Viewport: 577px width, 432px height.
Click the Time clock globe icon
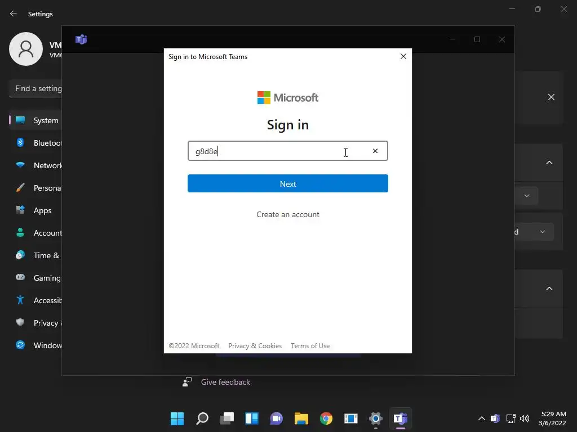pos(20,255)
